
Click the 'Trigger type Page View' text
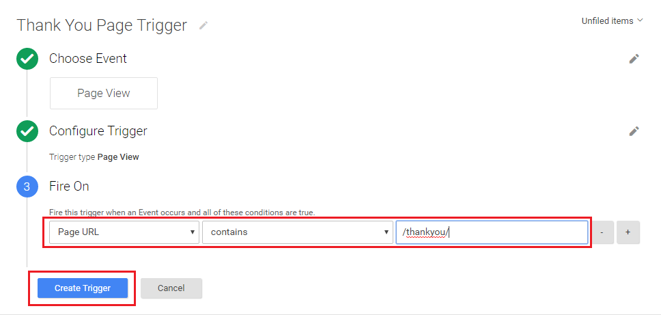(94, 157)
